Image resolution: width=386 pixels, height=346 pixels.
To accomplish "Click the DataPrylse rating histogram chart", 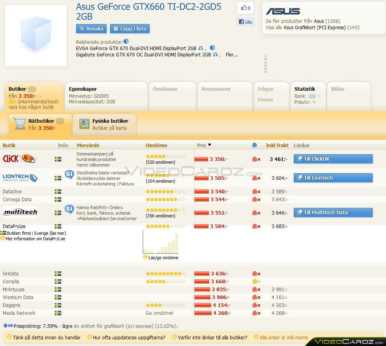I will click(x=160, y=243).
